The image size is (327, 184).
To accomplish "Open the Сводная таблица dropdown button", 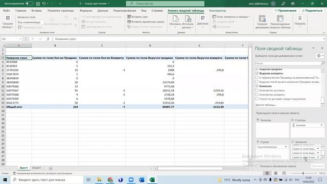I will [8, 22].
